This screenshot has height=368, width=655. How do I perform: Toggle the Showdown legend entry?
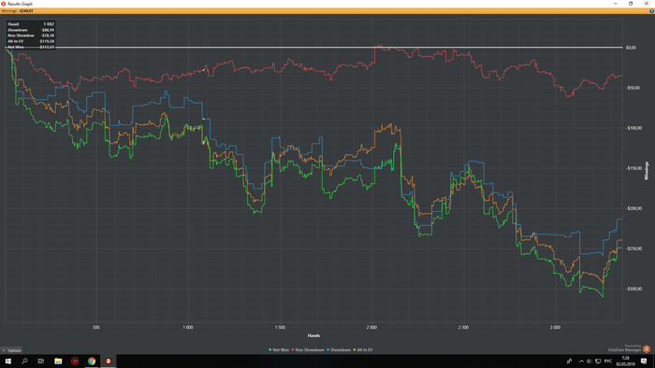339,350
